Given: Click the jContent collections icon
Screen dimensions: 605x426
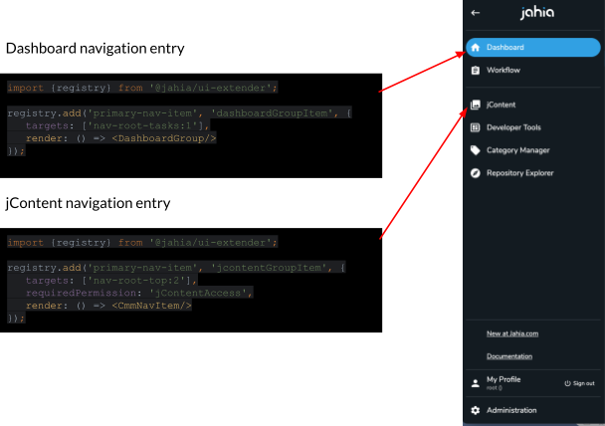Looking at the screenshot, I should coord(476,105).
